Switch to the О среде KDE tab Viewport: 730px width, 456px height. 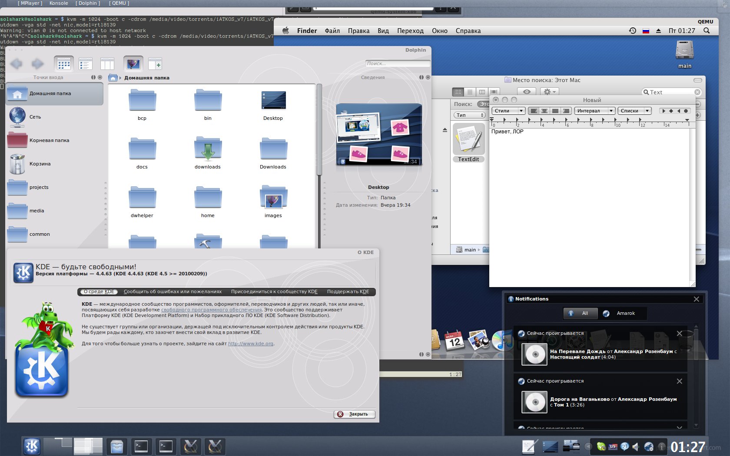[x=99, y=292]
